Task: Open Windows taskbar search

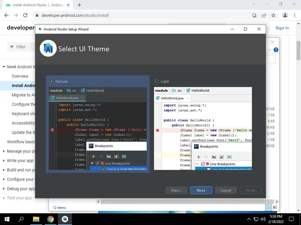Action: [21, 219]
